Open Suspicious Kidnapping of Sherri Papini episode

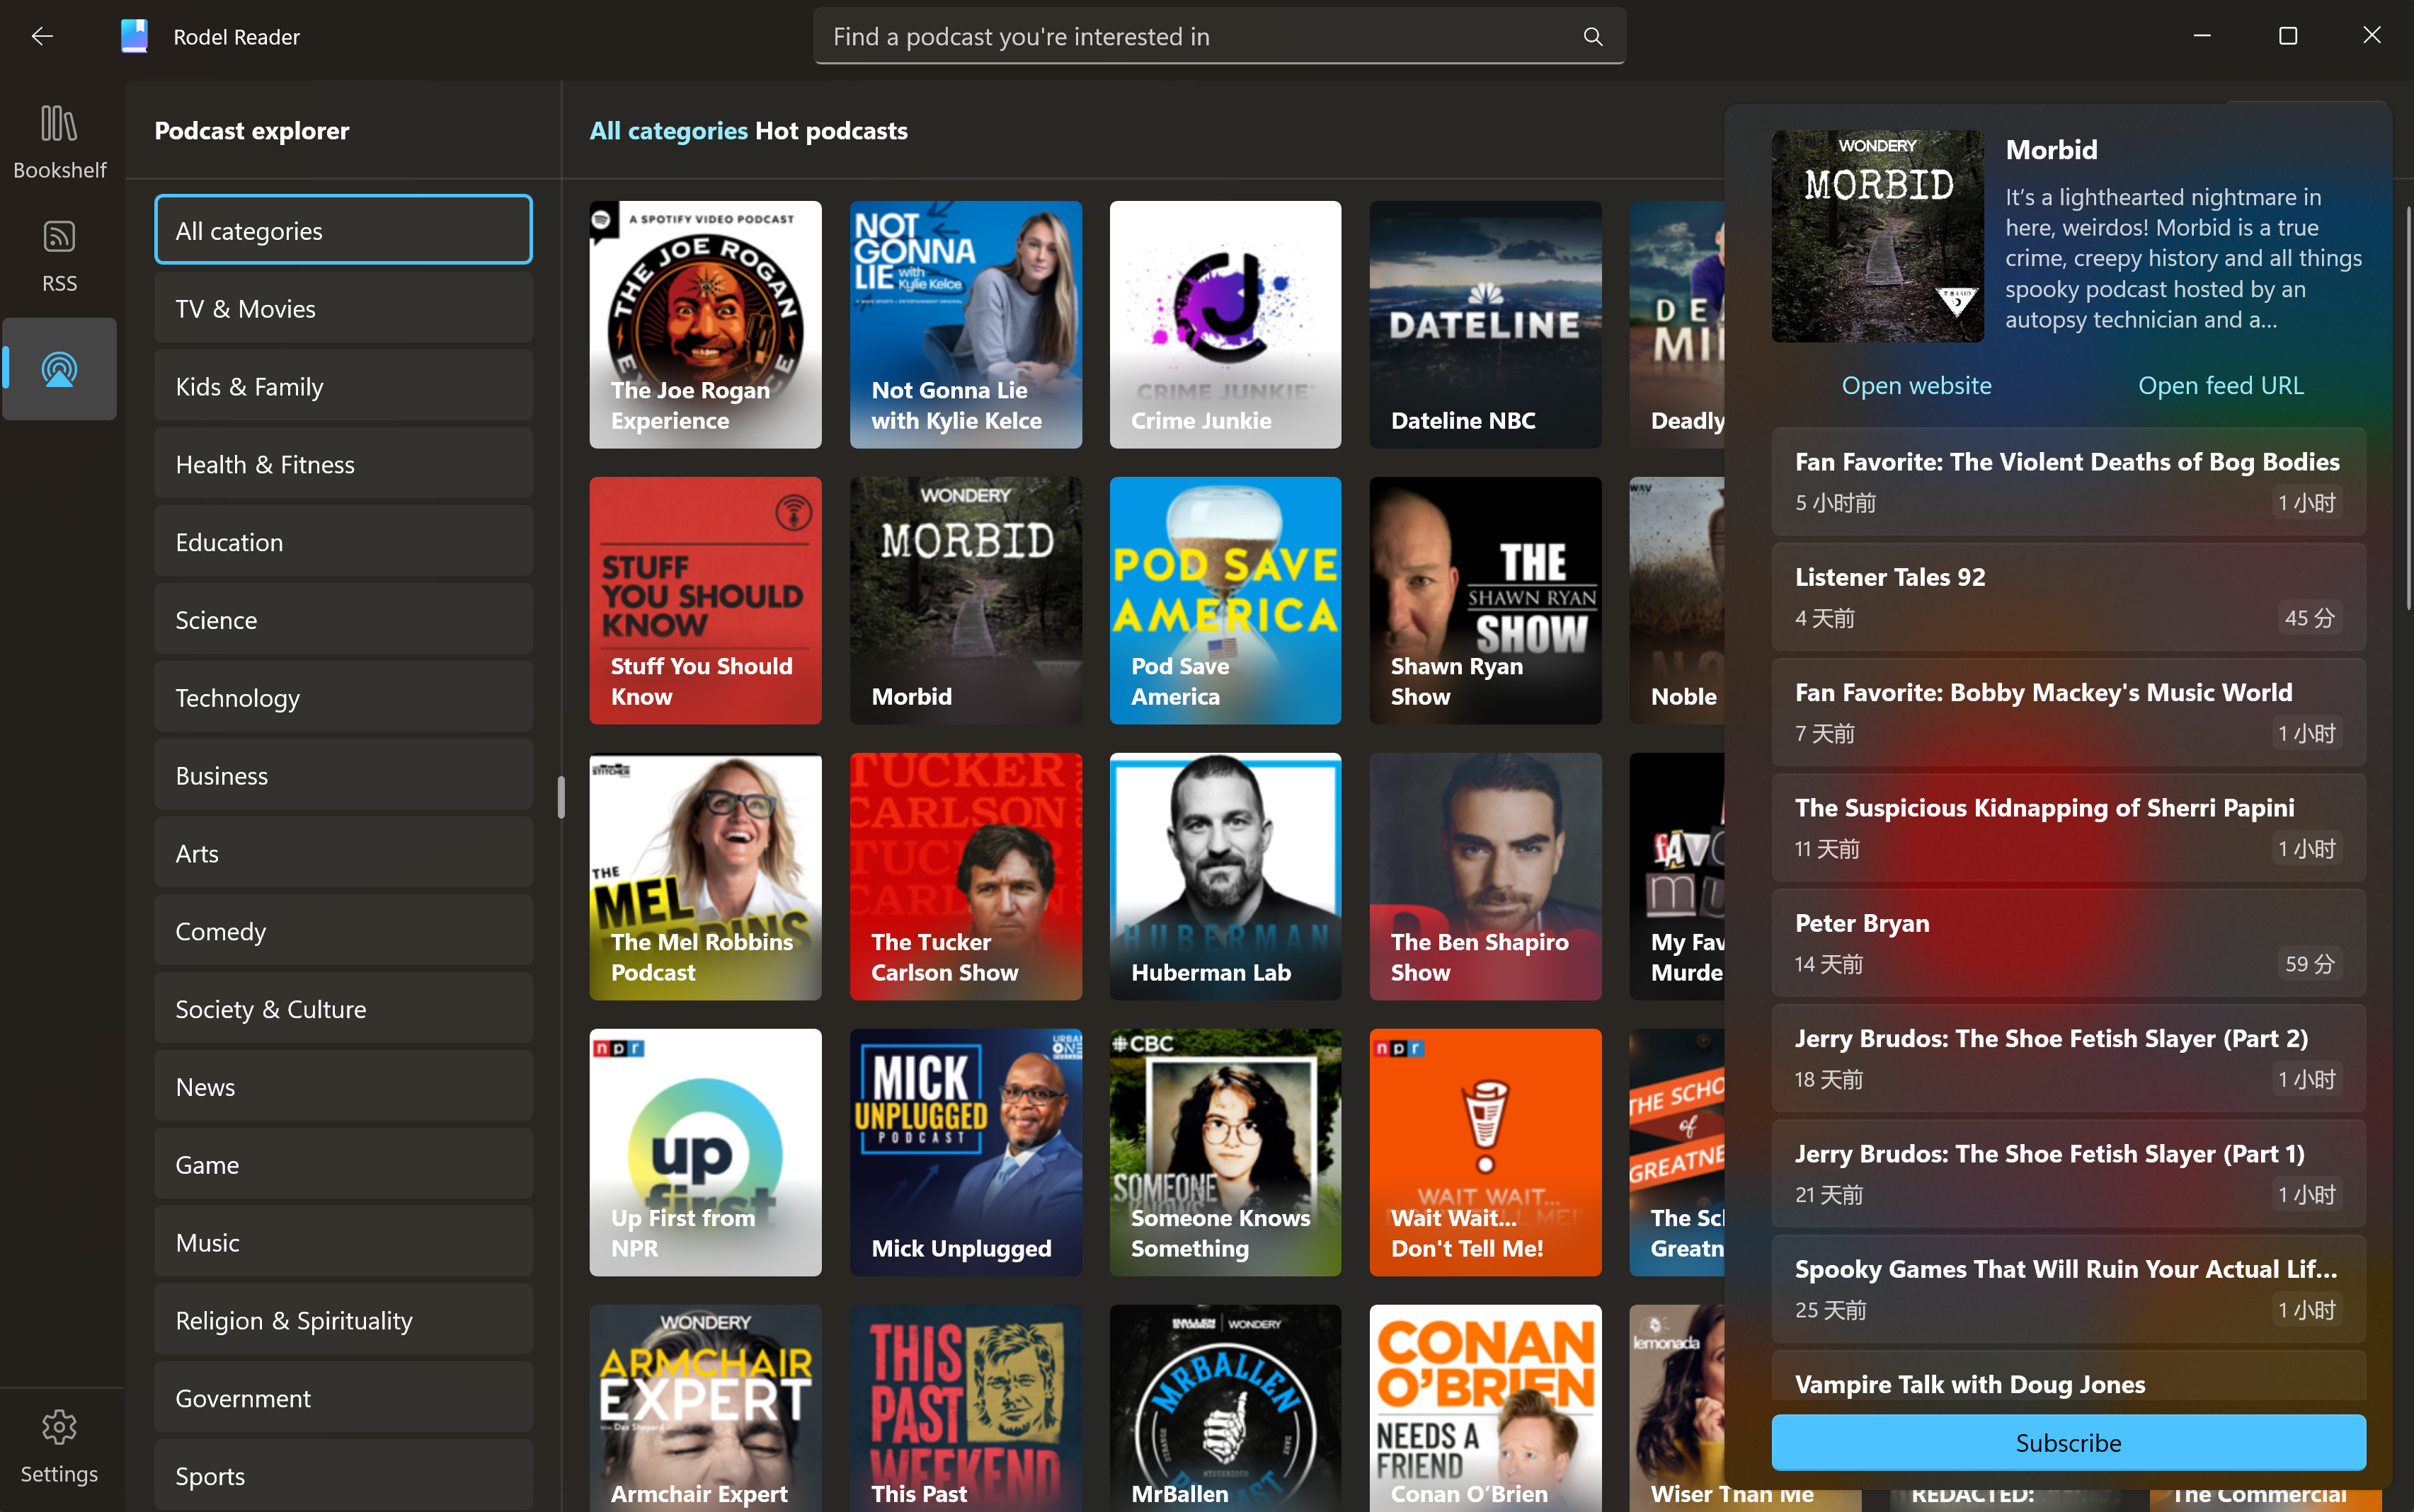pos(2068,828)
